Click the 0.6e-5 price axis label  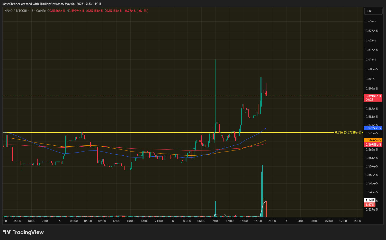pos(370,79)
